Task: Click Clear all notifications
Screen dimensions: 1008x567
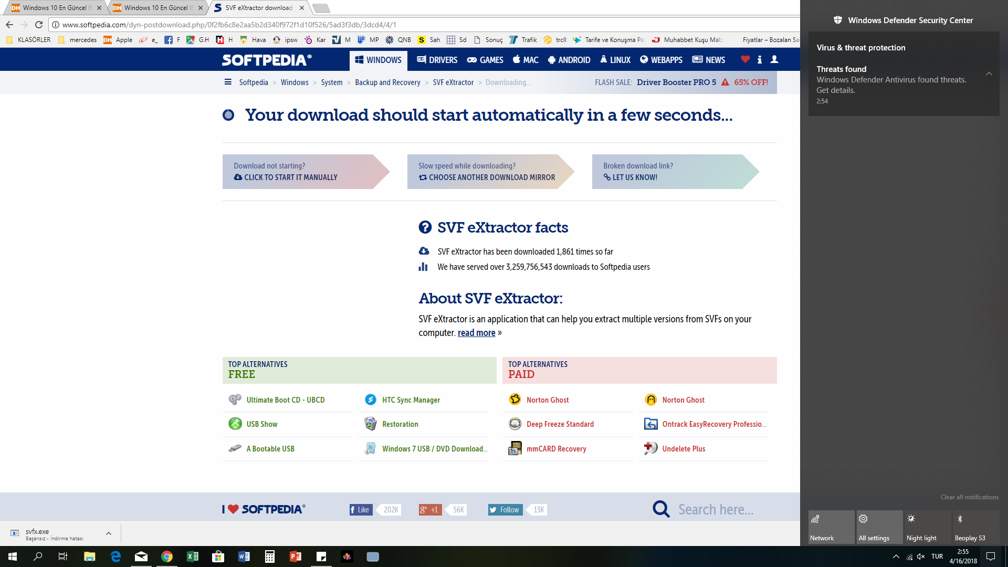Action: 969,497
